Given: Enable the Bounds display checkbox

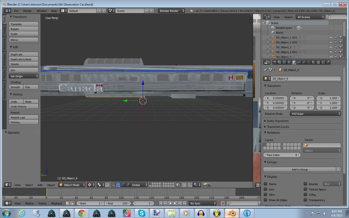Looking at the screenshot, I should pyautogui.click(x=305, y=184).
